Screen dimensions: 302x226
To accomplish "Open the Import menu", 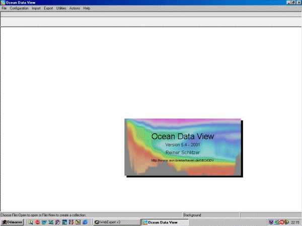I will [x=36, y=8].
